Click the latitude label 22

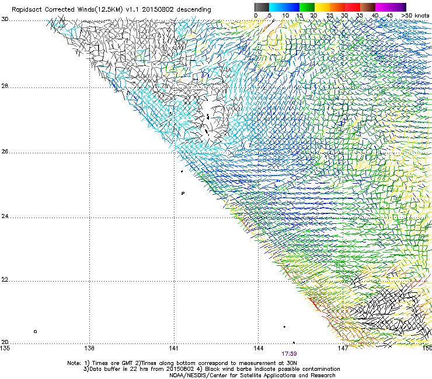5,280
